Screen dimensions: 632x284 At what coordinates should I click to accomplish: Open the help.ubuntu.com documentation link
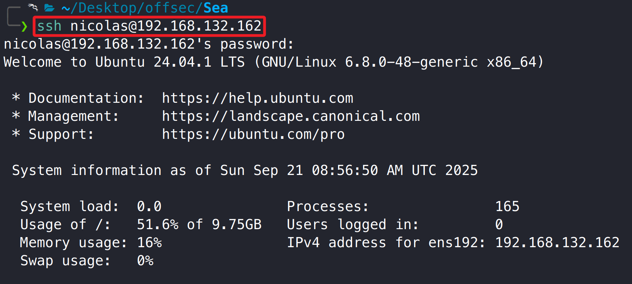tap(257, 98)
